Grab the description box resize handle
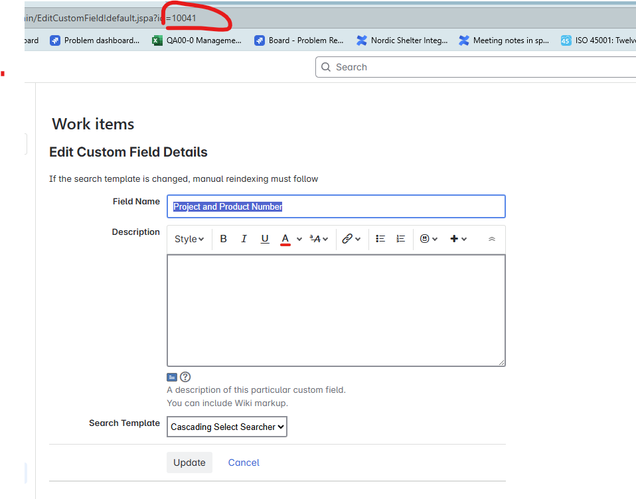This screenshot has width=636, height=499. [x=502, y=363]
